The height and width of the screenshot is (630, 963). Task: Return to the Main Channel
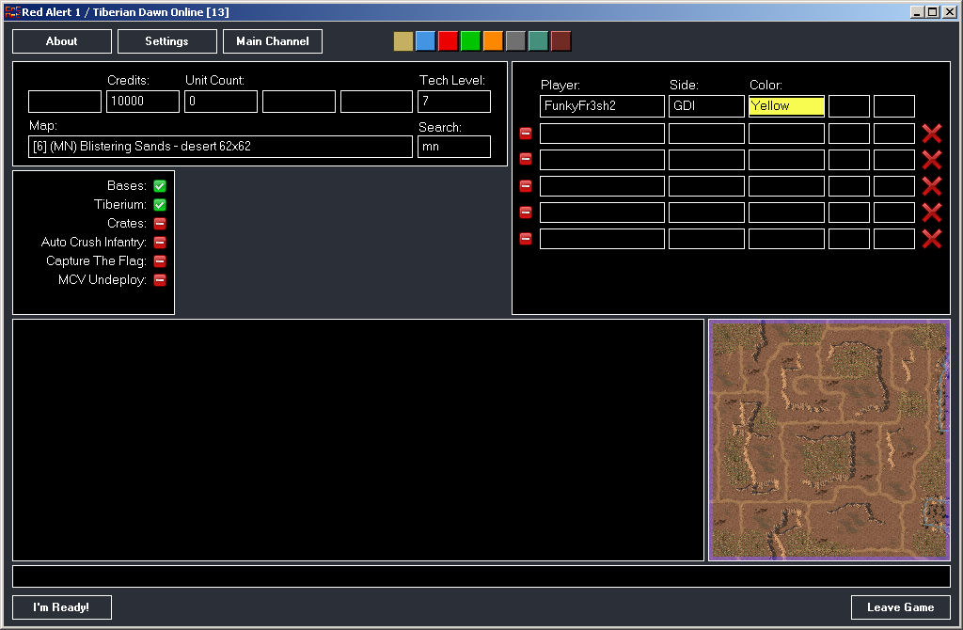pos(273,41)
